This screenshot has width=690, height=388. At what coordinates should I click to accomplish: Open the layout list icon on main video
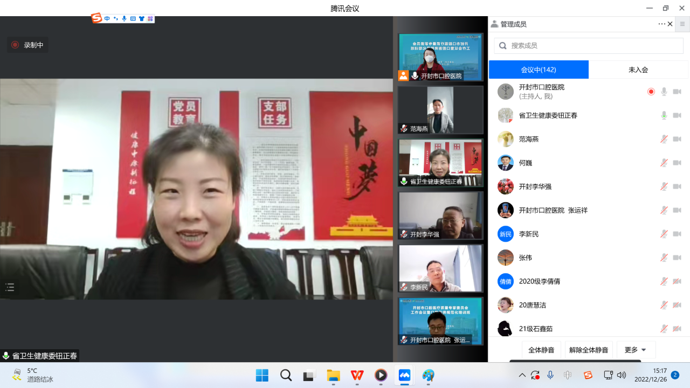pyautogui.click(x=10, y=287)
